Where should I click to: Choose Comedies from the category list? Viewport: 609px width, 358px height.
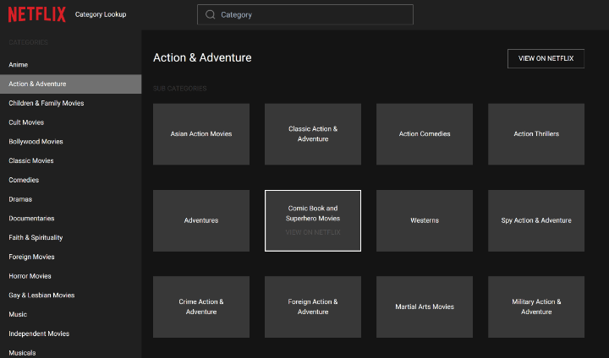[71, 180]
